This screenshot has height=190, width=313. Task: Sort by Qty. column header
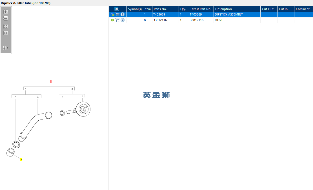[184, 9]
